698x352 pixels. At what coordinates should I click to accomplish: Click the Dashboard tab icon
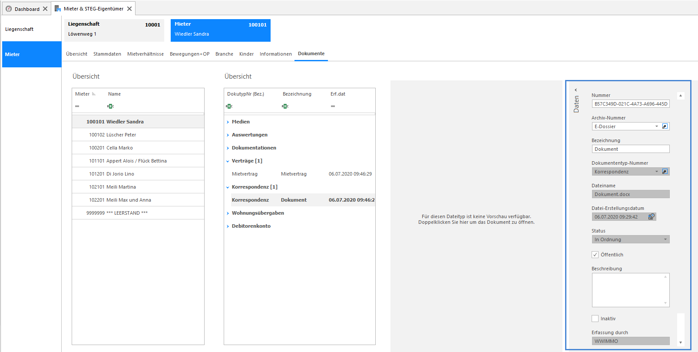[x=9, y=9]
